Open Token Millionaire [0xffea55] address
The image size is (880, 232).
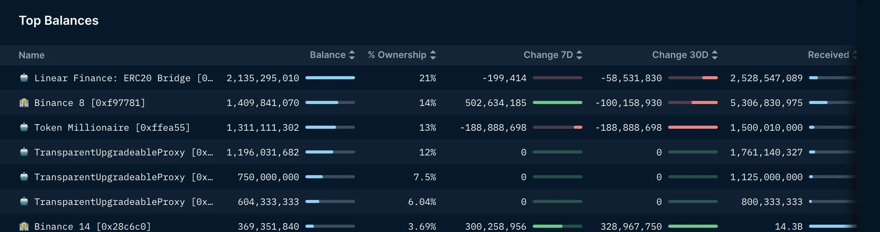coord(112,128)
